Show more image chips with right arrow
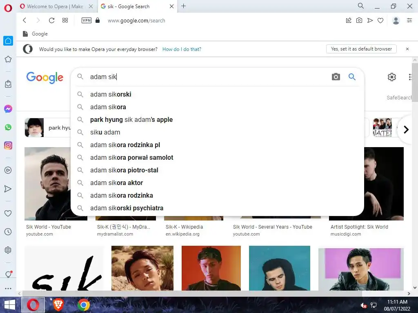 tap(406, 130)
